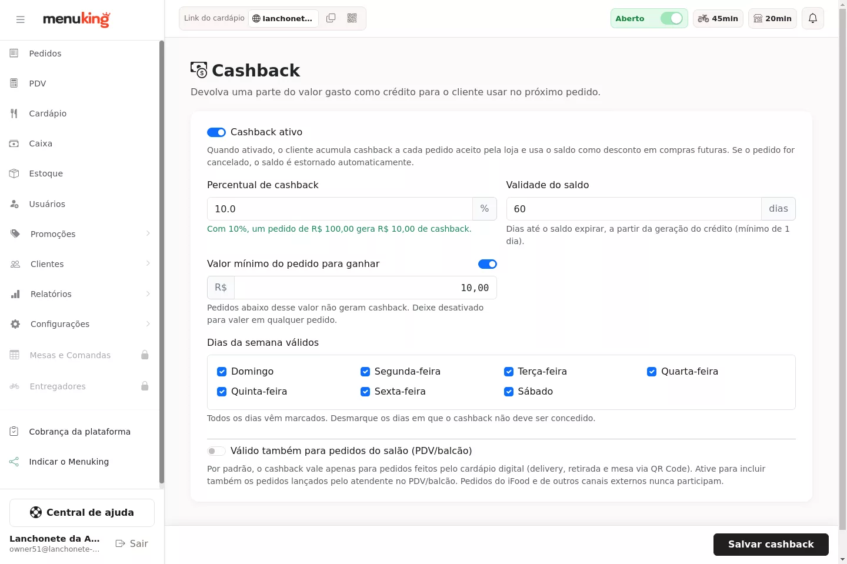Click the Mesas e Comandas table icon

pyautogui.click(x=15, y=355)
